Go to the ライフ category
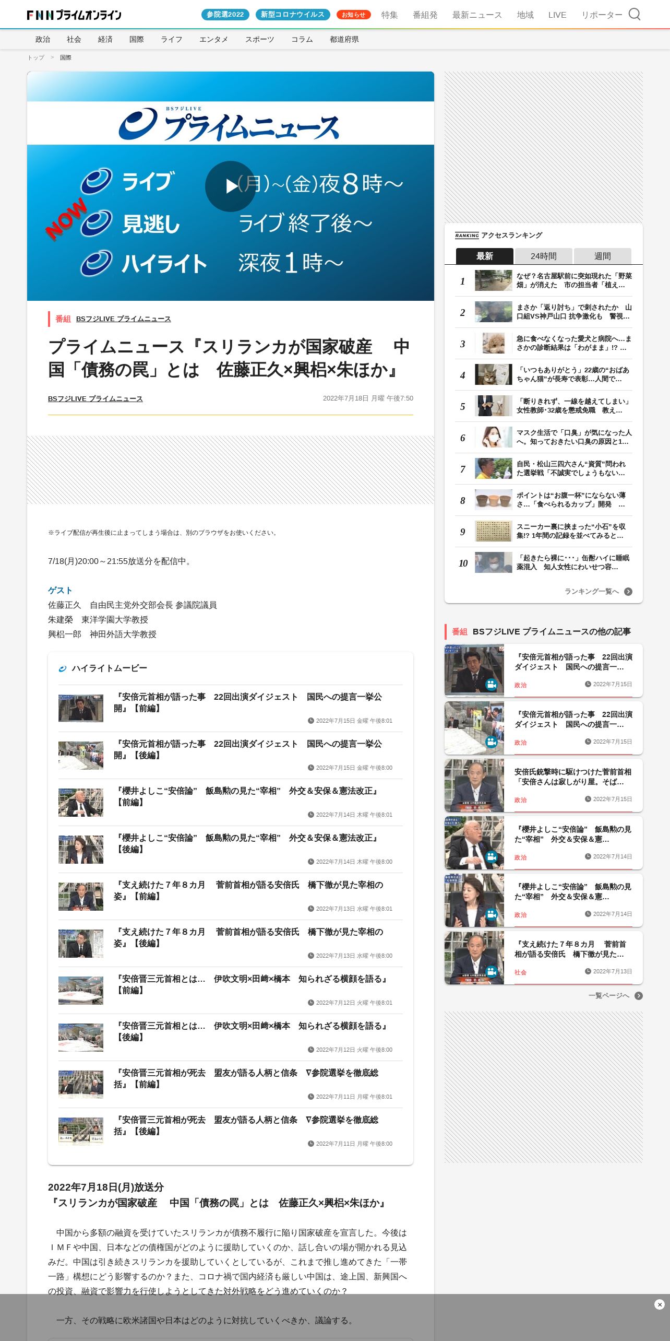670x1341 pixels. point(172,39)
